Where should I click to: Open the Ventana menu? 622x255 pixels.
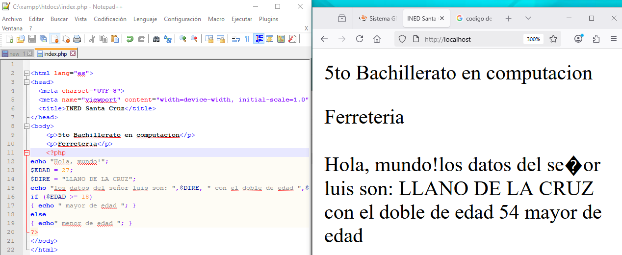coord(12,28)
